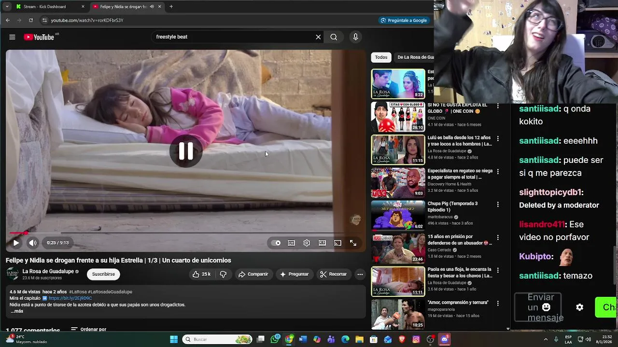Open the Ordenar por comments sort dropdown

coord(88,330)
